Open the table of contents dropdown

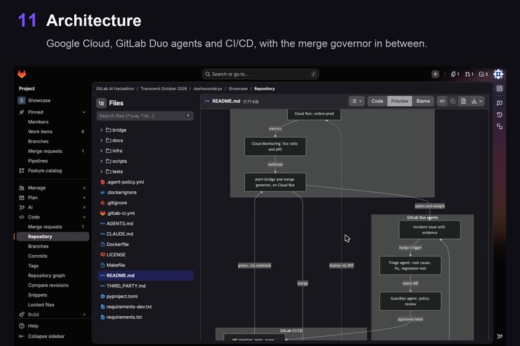[x=357, y=101]
